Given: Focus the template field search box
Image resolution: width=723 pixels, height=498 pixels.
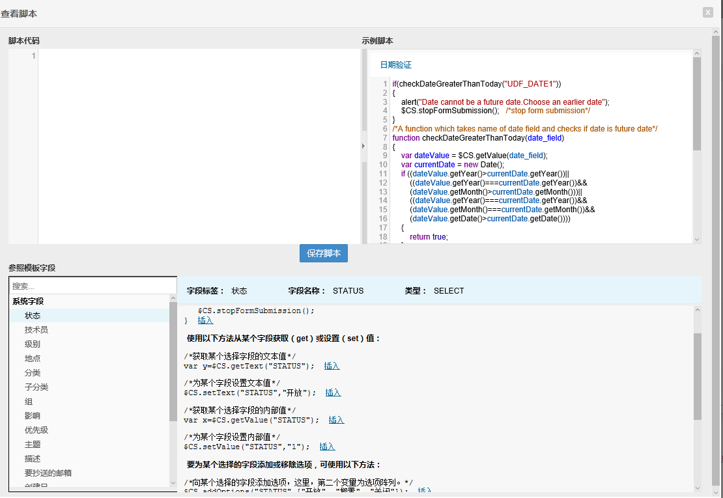Looking at the screenshot, I should pyautogui.click(x=92, y=286).
